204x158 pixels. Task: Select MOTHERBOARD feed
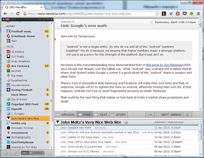28,138
